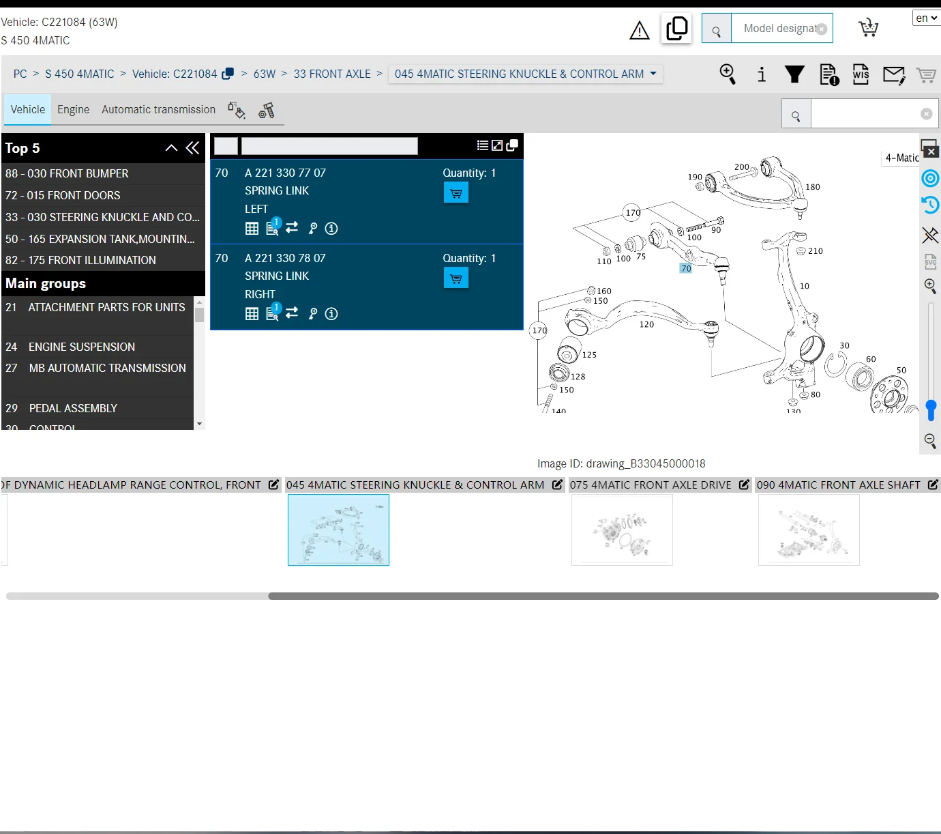Click replacement arrows icon for SPRING LINK RIGHT
Viewport: 941px width, 834px height.
click(292, 313)
